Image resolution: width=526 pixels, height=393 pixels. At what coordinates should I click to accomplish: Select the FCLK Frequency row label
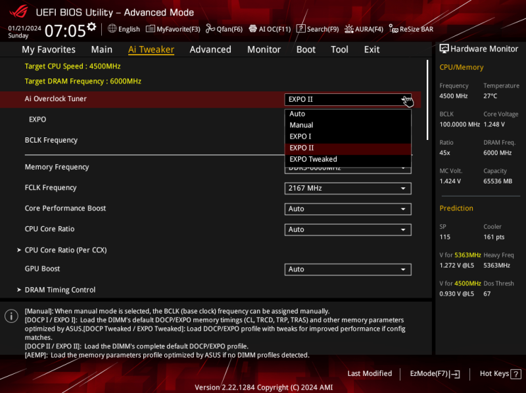(x=51, y=188)
